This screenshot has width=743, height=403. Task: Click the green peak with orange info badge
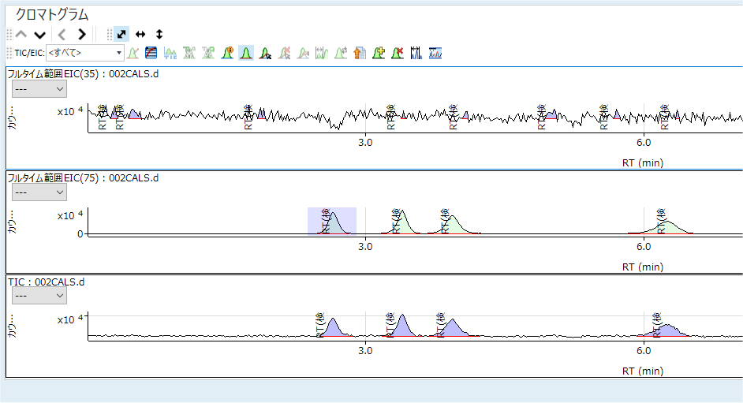(x=227, y=53)
